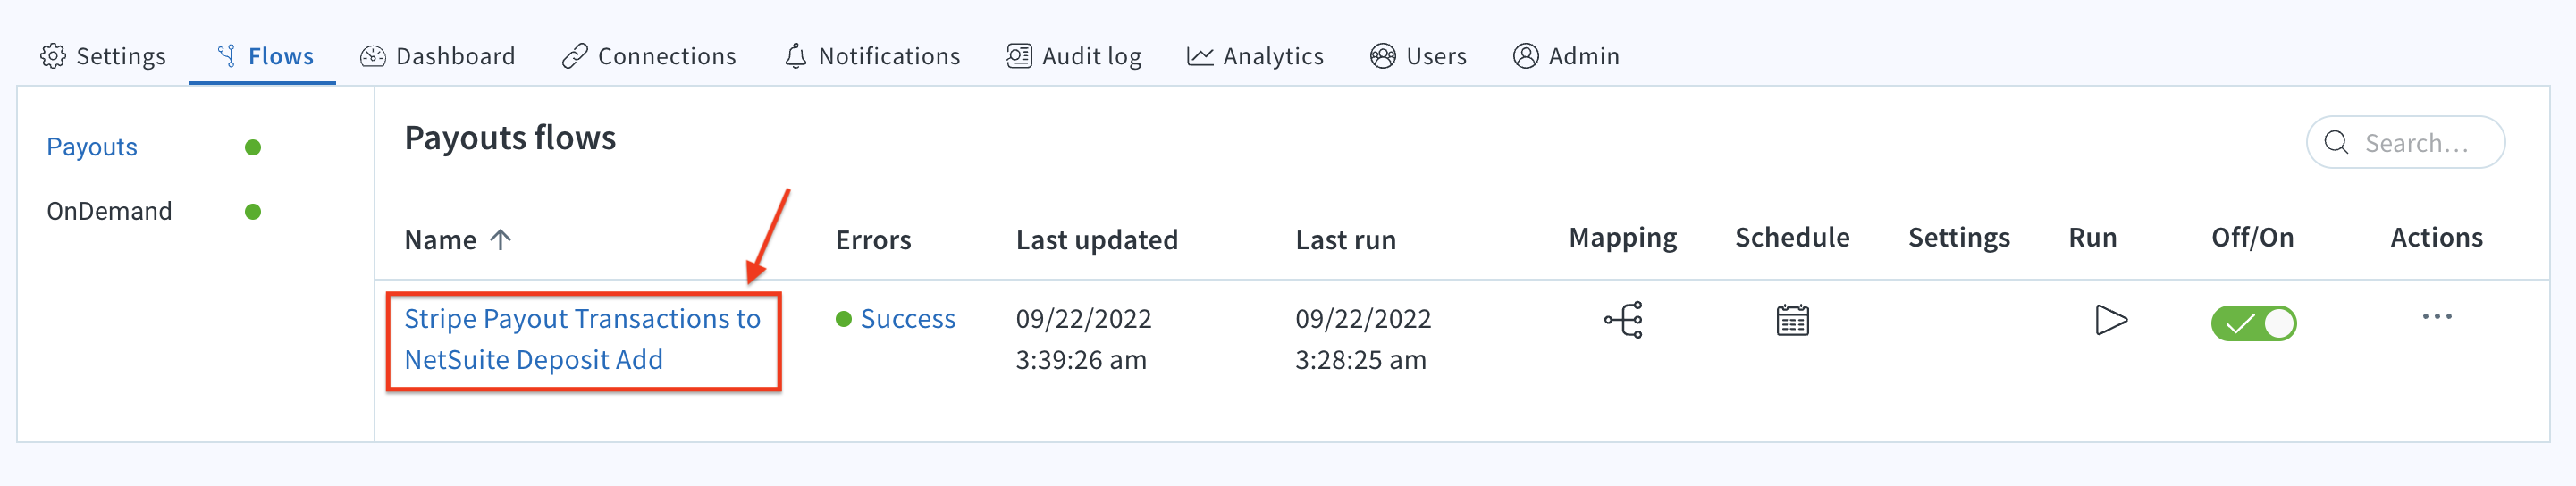The image size is (2576, 486).
Task: Open the flow's Schedule calendar icon
Action: pyautogui.click(x=1793, y=320)
